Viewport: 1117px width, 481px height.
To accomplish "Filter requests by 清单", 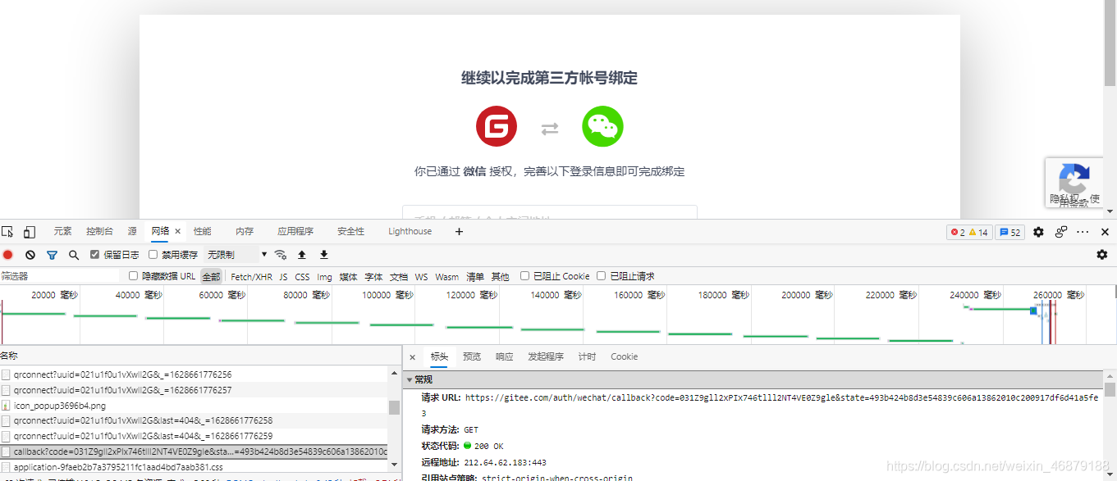I will click(x=475, y=277).
